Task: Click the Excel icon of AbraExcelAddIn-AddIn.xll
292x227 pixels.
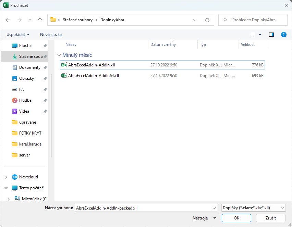Action: [64, 65]
